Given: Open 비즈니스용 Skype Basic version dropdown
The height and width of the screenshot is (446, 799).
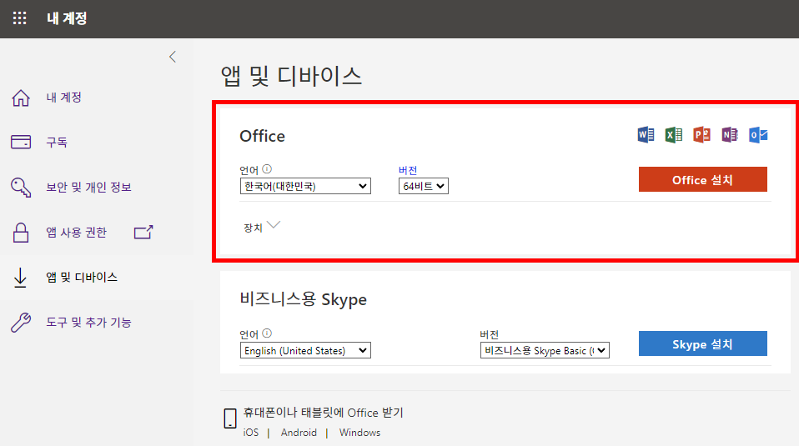Looking at the screenshot, I should tap(545, 351).
